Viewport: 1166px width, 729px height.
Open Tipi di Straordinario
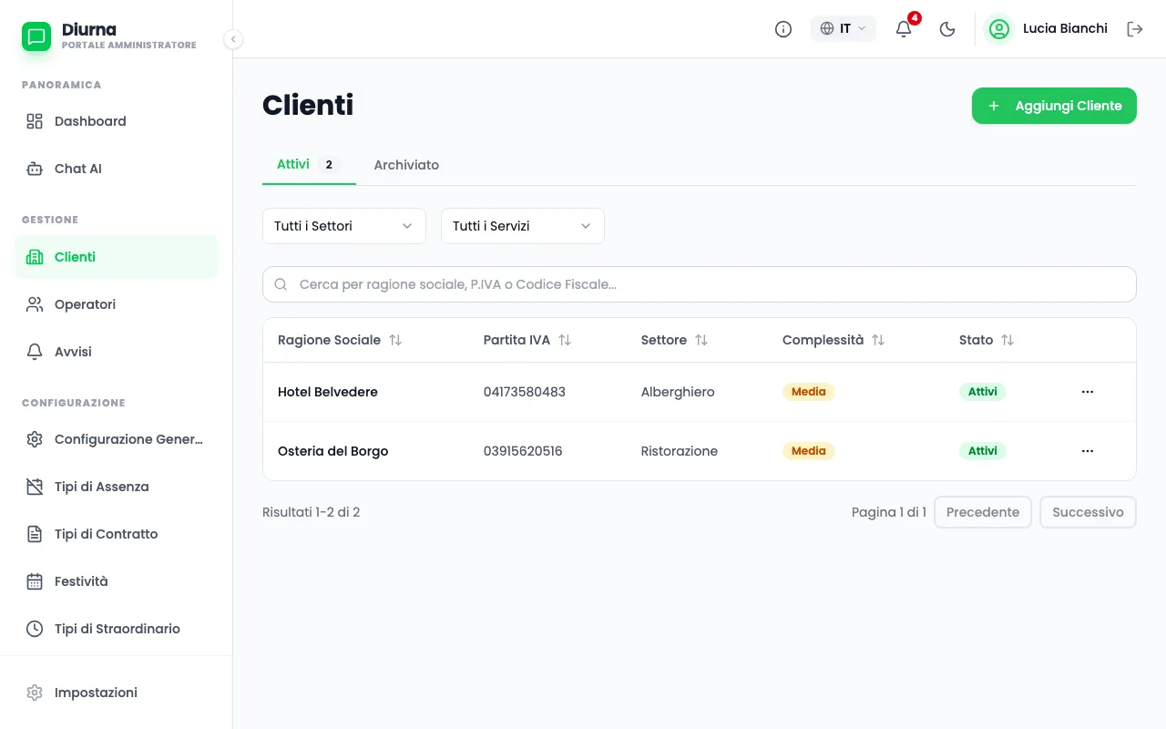[x=117, y=629]
